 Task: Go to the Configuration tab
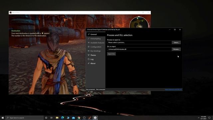point(96,47)
